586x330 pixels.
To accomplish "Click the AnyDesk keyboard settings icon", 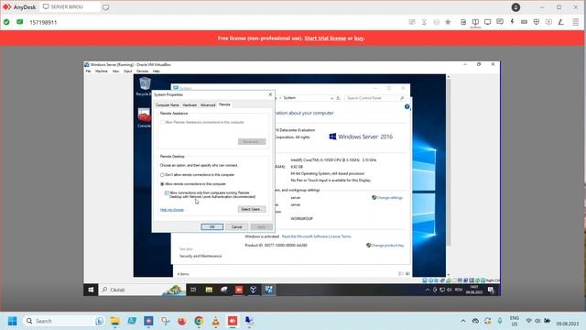I will coord(525,22).
